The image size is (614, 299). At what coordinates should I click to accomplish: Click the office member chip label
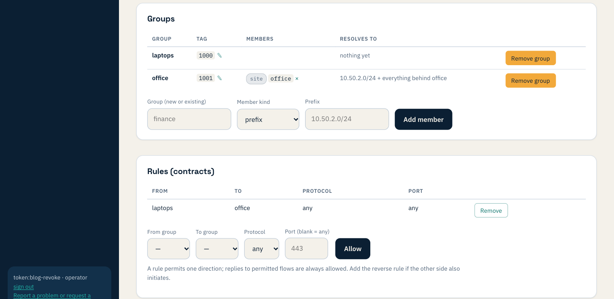[x=281, y=79]
